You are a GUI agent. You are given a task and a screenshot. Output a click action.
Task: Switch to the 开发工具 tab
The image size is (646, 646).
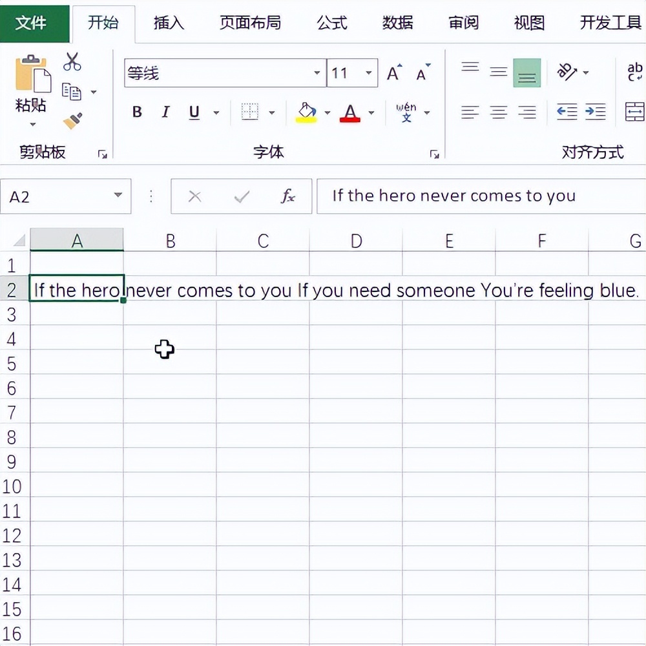pyautogui.click(x=611, y=23)
